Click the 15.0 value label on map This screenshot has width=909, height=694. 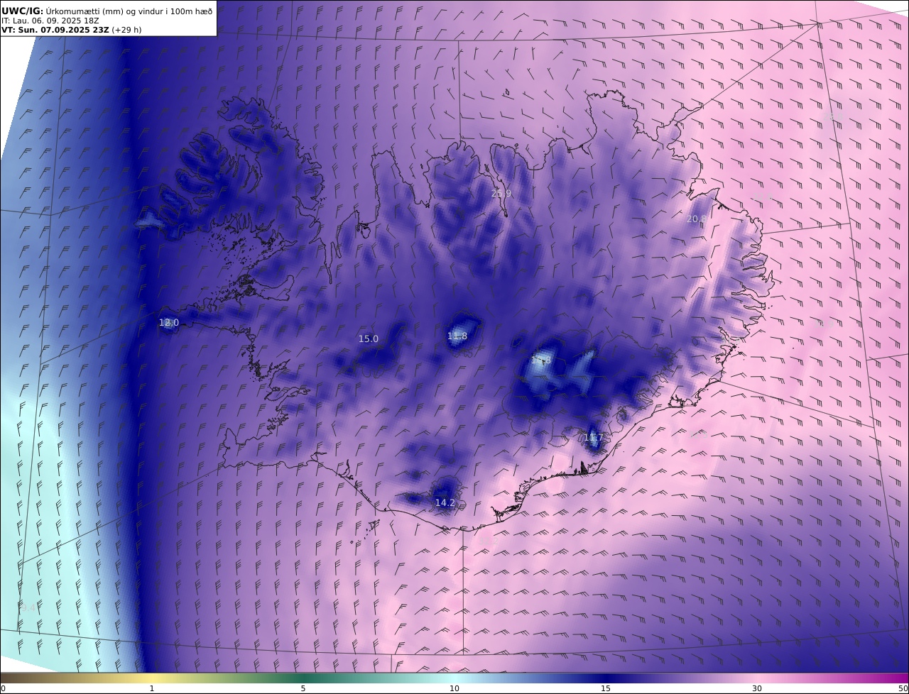pos(369,339)
